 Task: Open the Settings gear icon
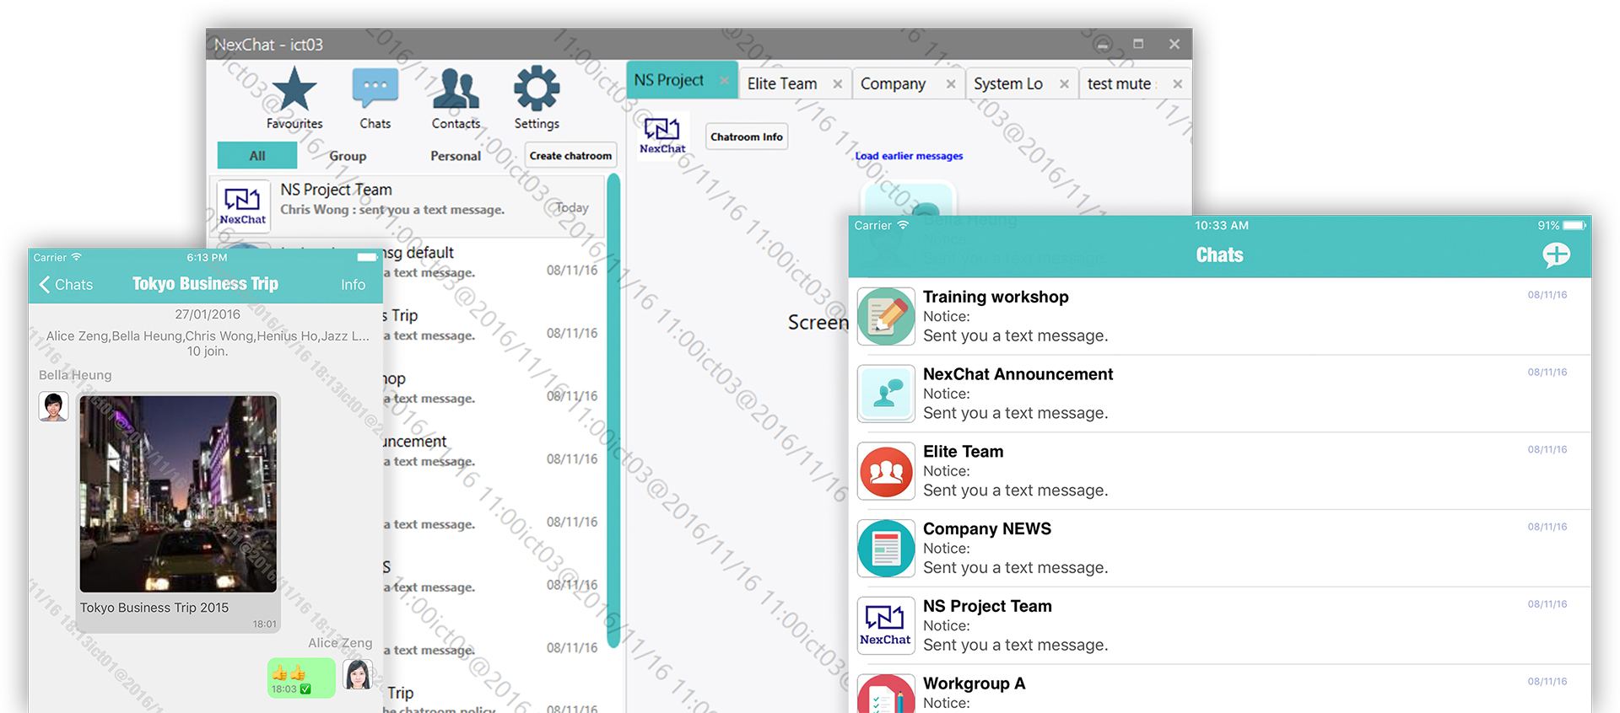point(537,89)
